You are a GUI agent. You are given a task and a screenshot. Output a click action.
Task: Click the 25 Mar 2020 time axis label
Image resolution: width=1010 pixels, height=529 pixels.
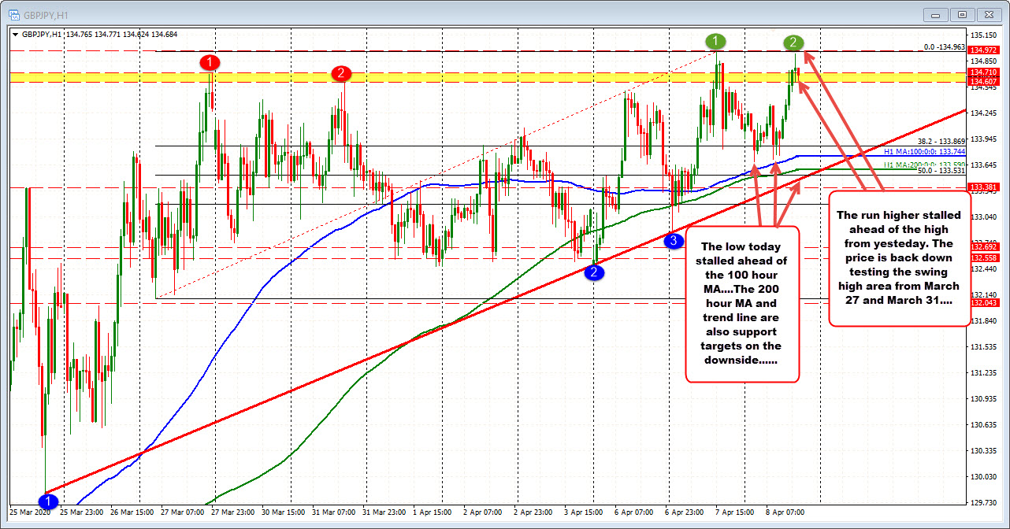pos(28,512)
